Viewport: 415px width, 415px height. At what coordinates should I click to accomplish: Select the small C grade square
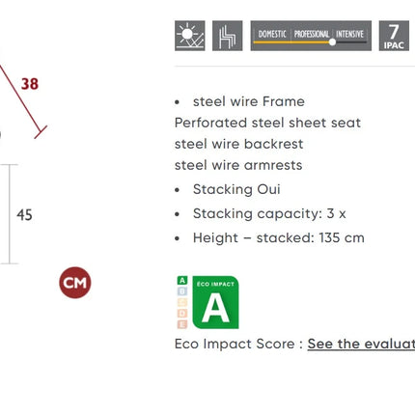pos(182,302)
